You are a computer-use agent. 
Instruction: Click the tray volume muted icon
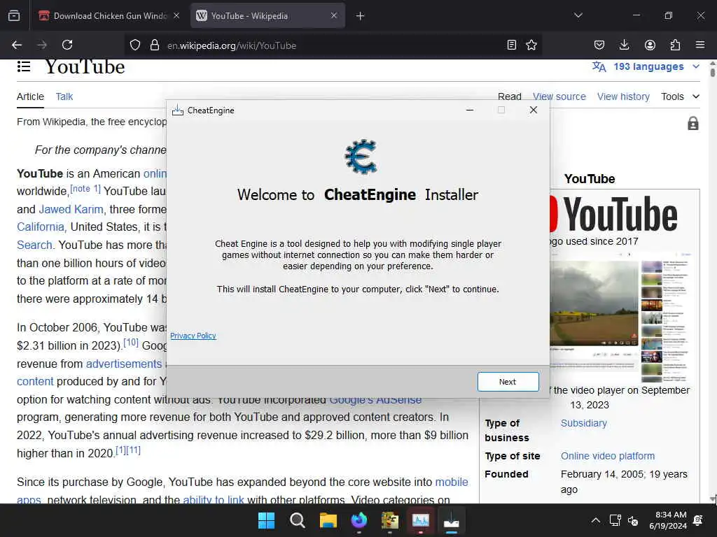point(633,520)
